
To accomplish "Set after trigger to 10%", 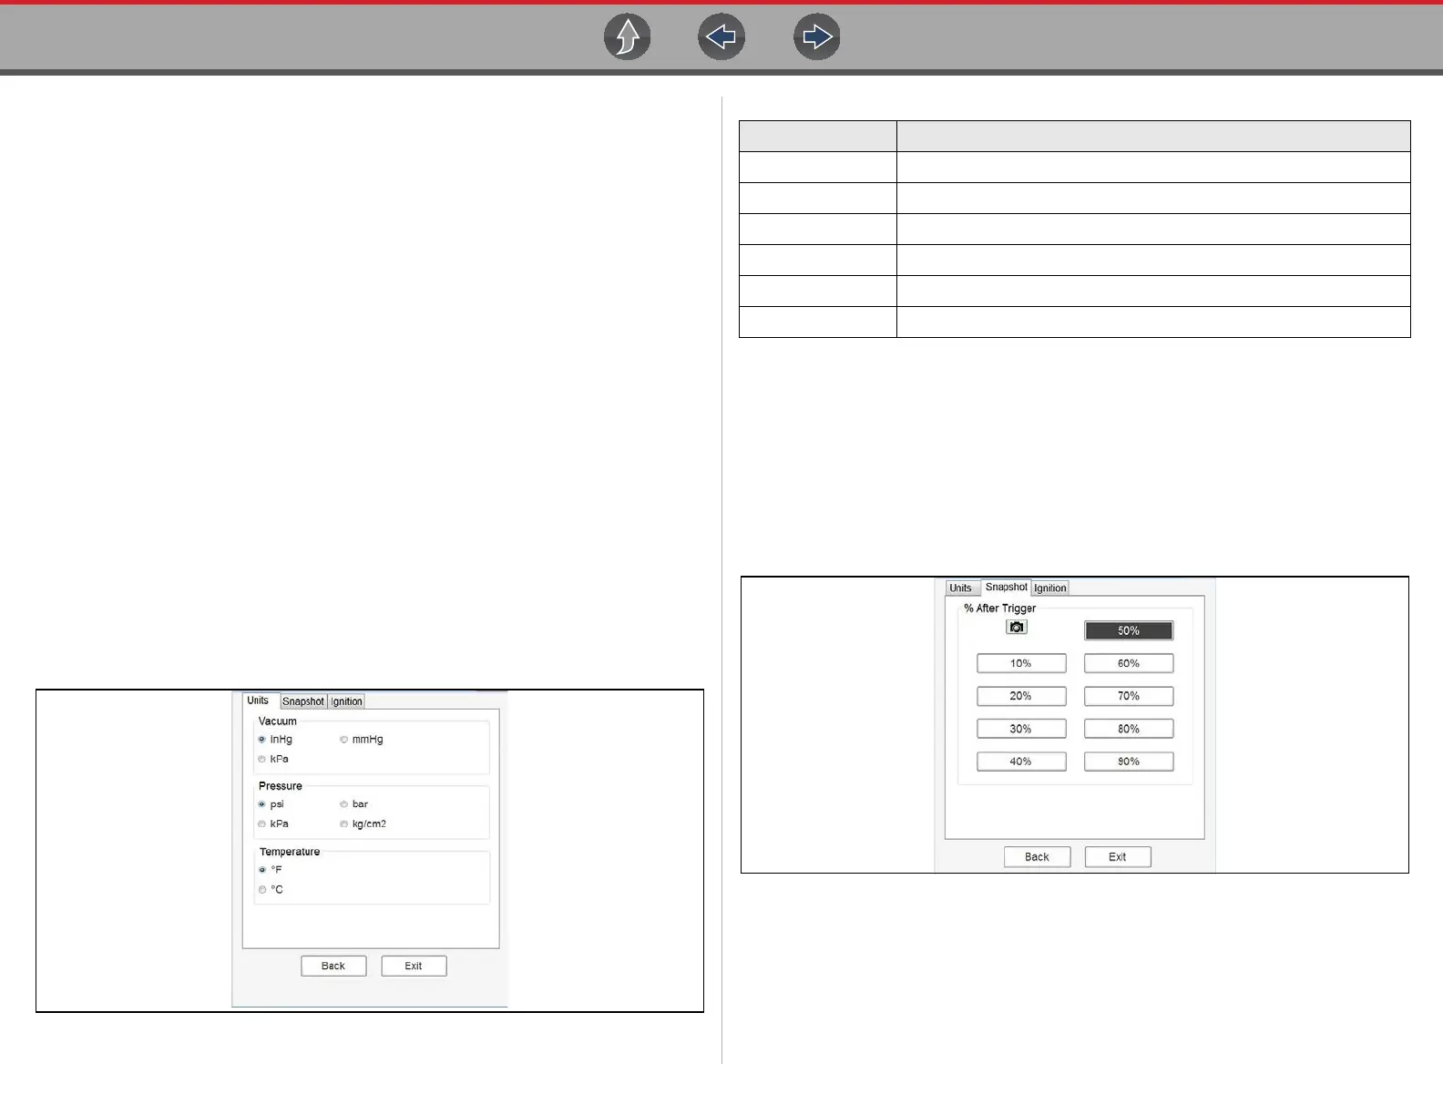I will point(1021,663).
